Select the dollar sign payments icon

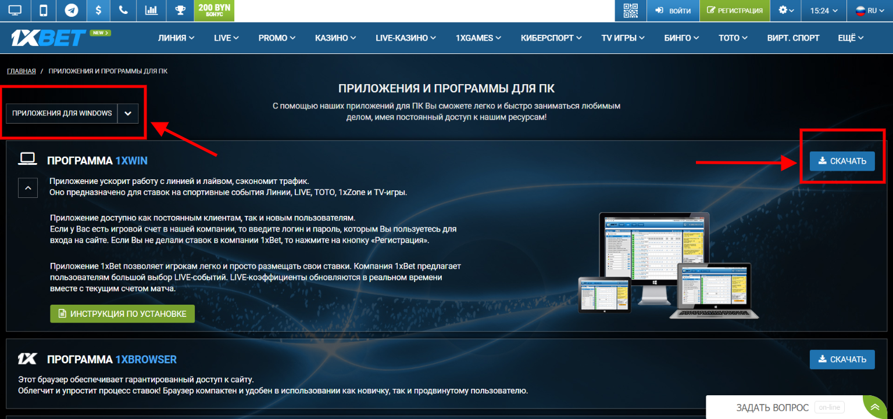[99, 10]
